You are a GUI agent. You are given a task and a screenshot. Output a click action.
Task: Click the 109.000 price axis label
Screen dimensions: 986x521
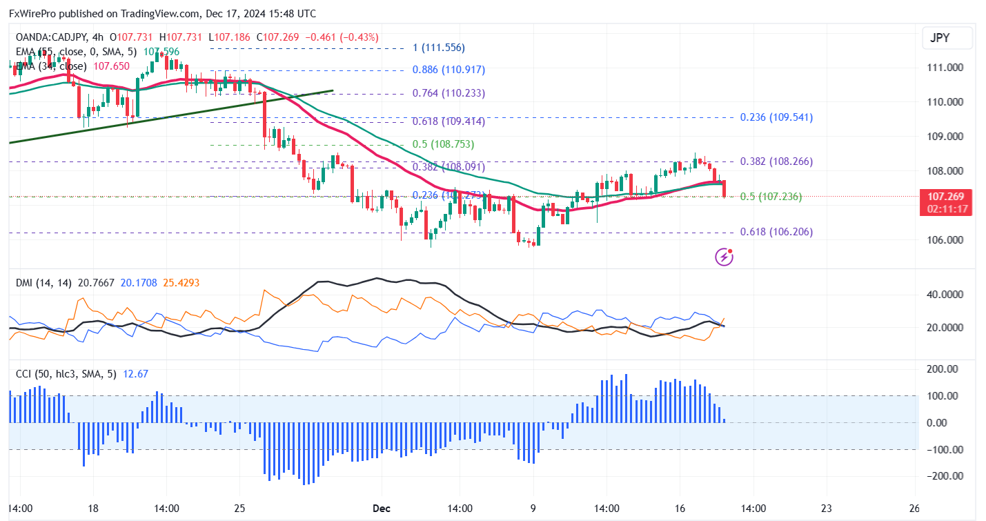tap(945, 137)
